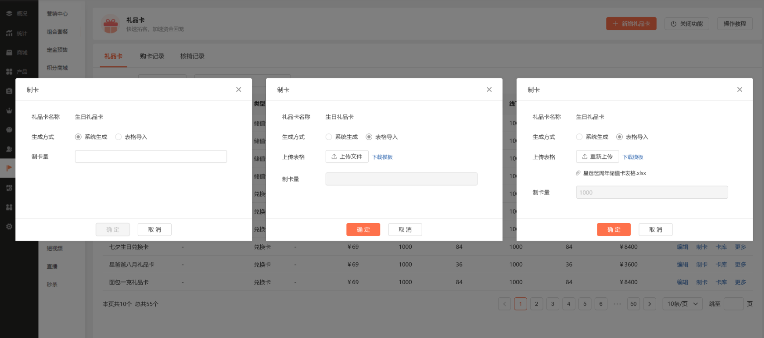Pick 系统生成 radio in the 重新上传 dialog
Screen dimensions: 764x338
(579, 137)
